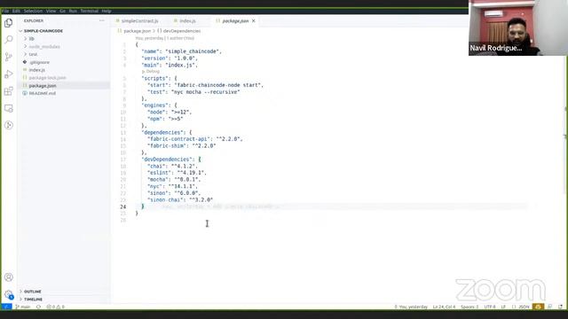Expand the test folder
This screenshot has height=319, width=568.
click(33, 54)
